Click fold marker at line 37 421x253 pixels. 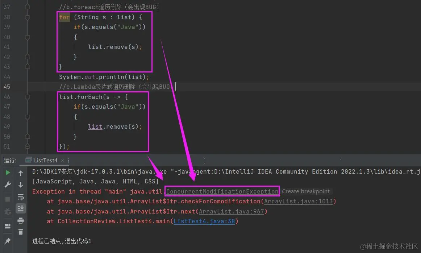28,7
